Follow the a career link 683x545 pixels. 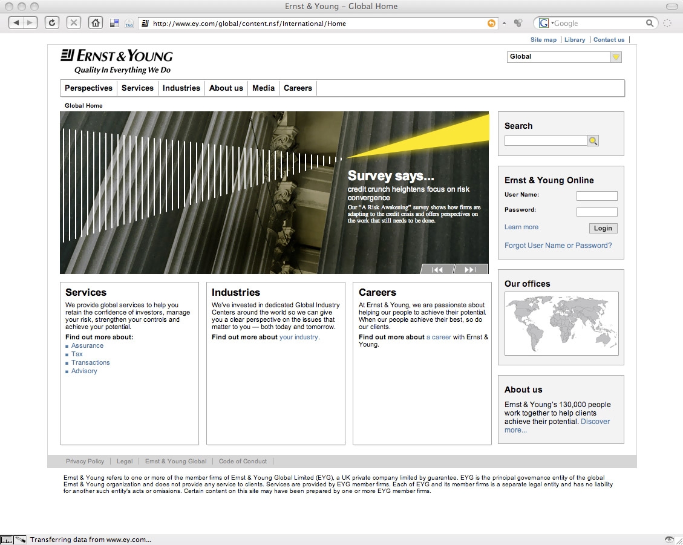[x=439, y=337]
